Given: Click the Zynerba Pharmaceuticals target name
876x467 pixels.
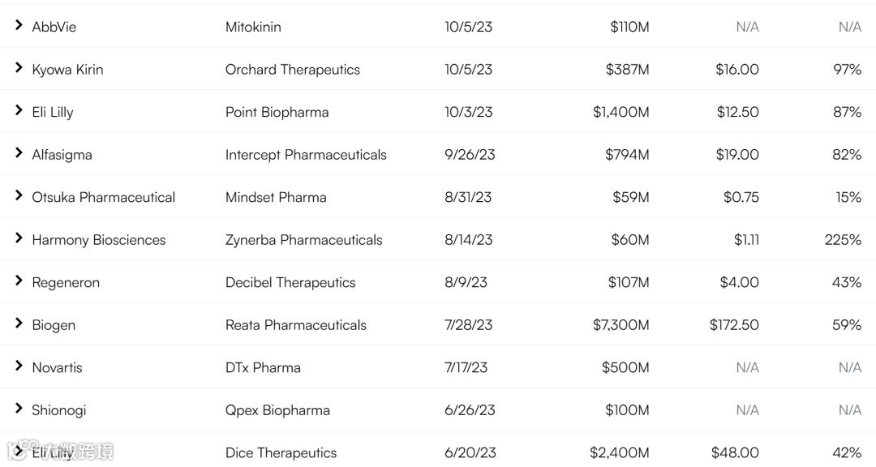Looking at the screenshot, I should click(303, 240).
